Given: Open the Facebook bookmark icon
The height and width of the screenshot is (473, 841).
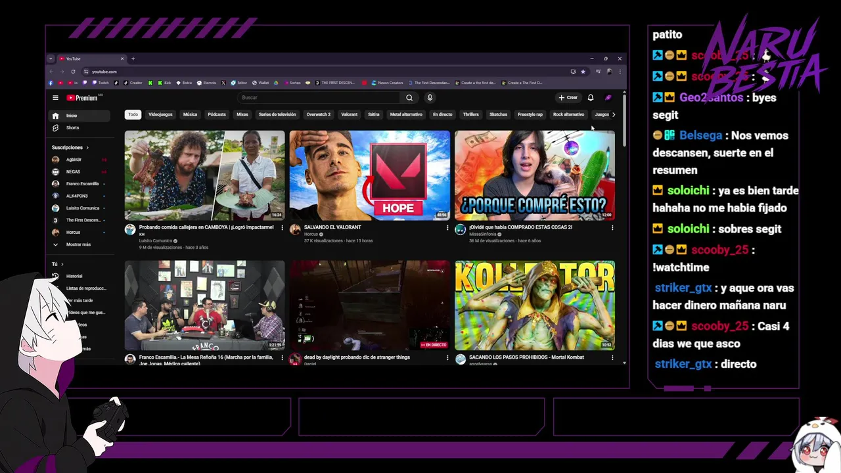Looking at the screenshot, I should (51, 83).
